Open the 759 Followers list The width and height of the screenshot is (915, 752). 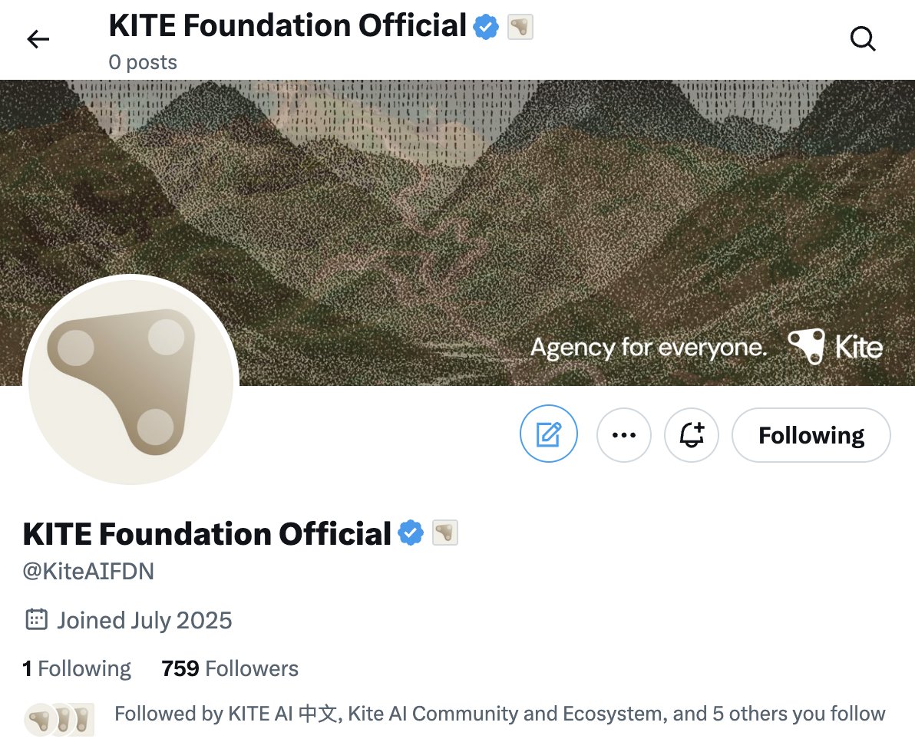click(230, 668)
